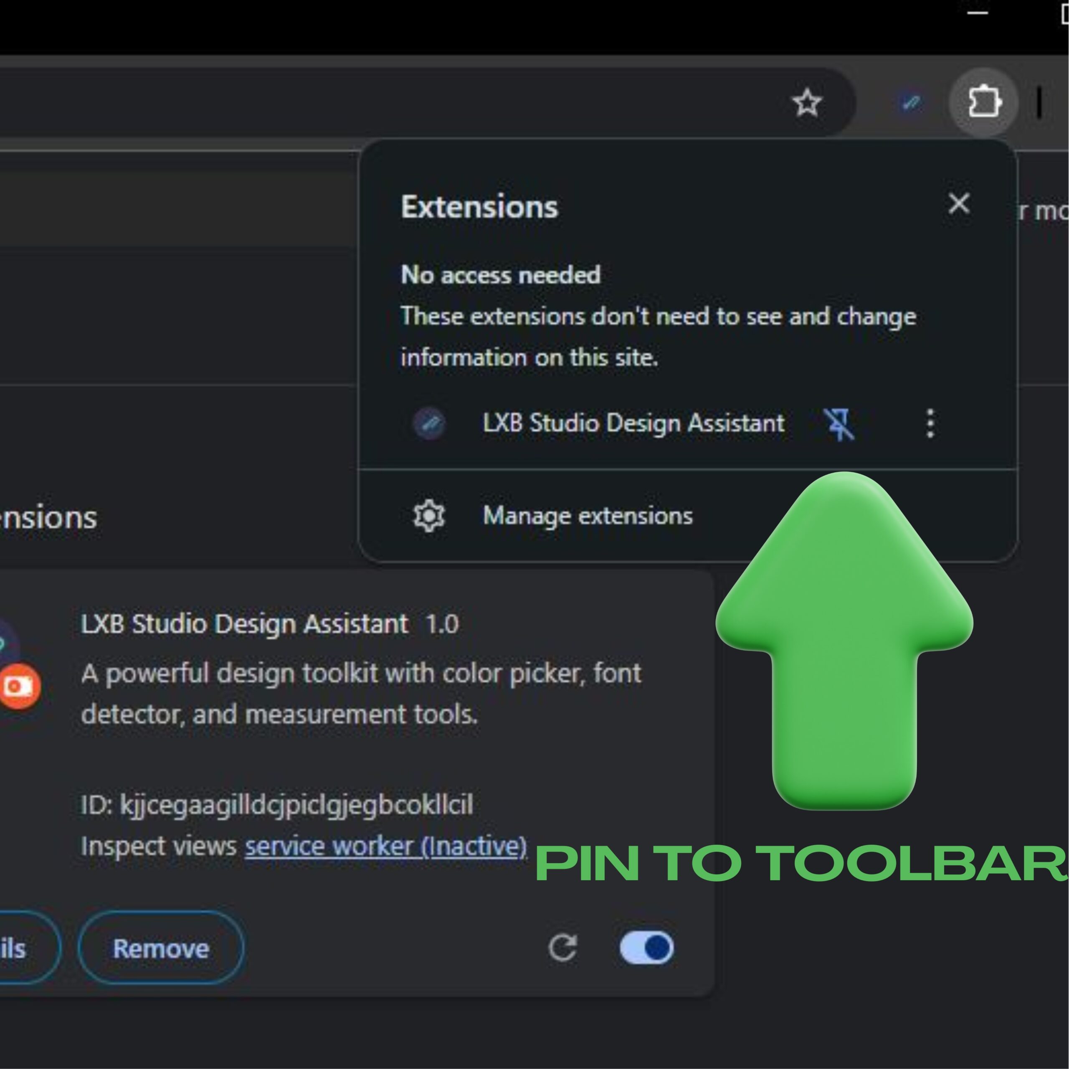
Task: Click the orange unpacked badge icon
Action: [x=19, y=686]
